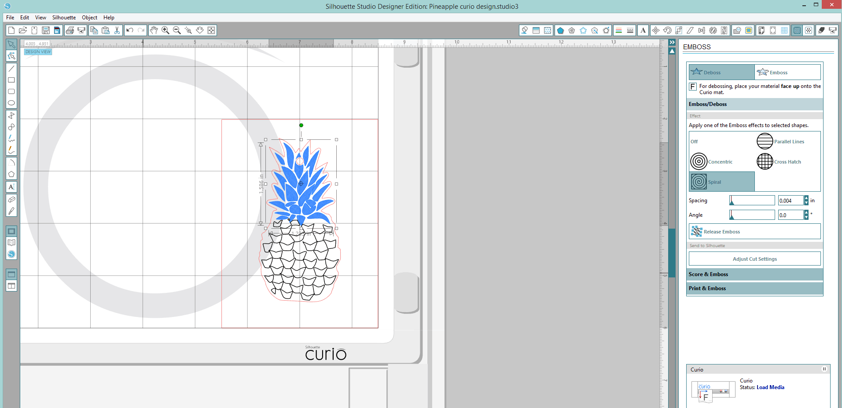Collapse the right panel with the double chevron
Image resolution: width=842 pixels, height=408 pixels.
coord(672,42)
